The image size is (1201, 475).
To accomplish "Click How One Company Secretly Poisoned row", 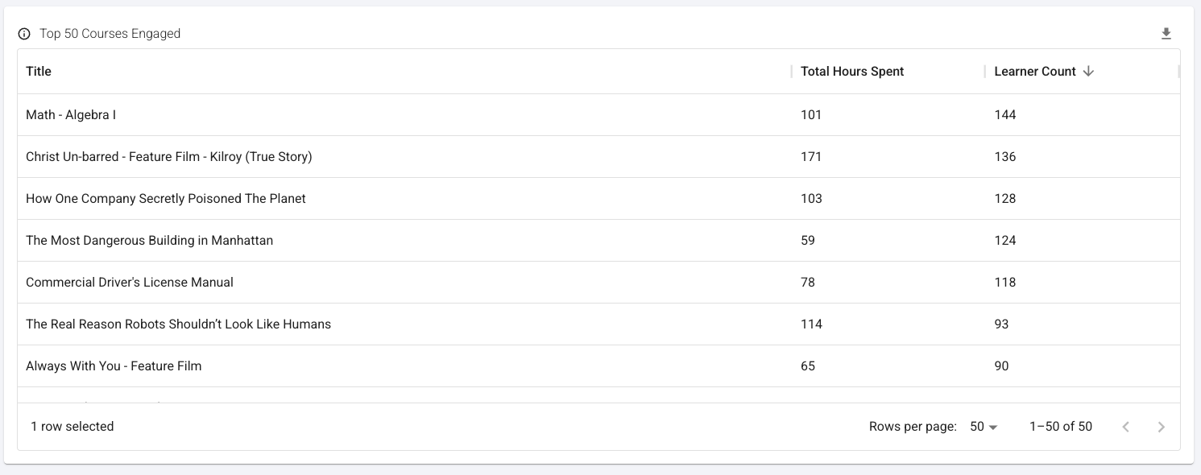I will click(x=166, y=199).
